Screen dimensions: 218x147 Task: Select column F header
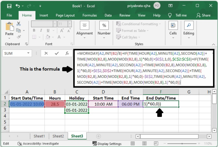click(161, 92)
